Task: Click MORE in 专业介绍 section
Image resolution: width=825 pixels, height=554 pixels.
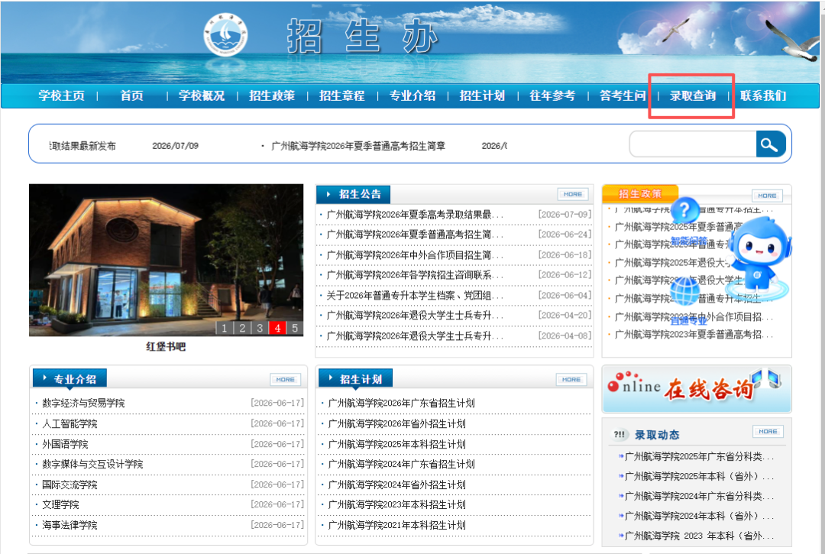Action: click(285, 379)
